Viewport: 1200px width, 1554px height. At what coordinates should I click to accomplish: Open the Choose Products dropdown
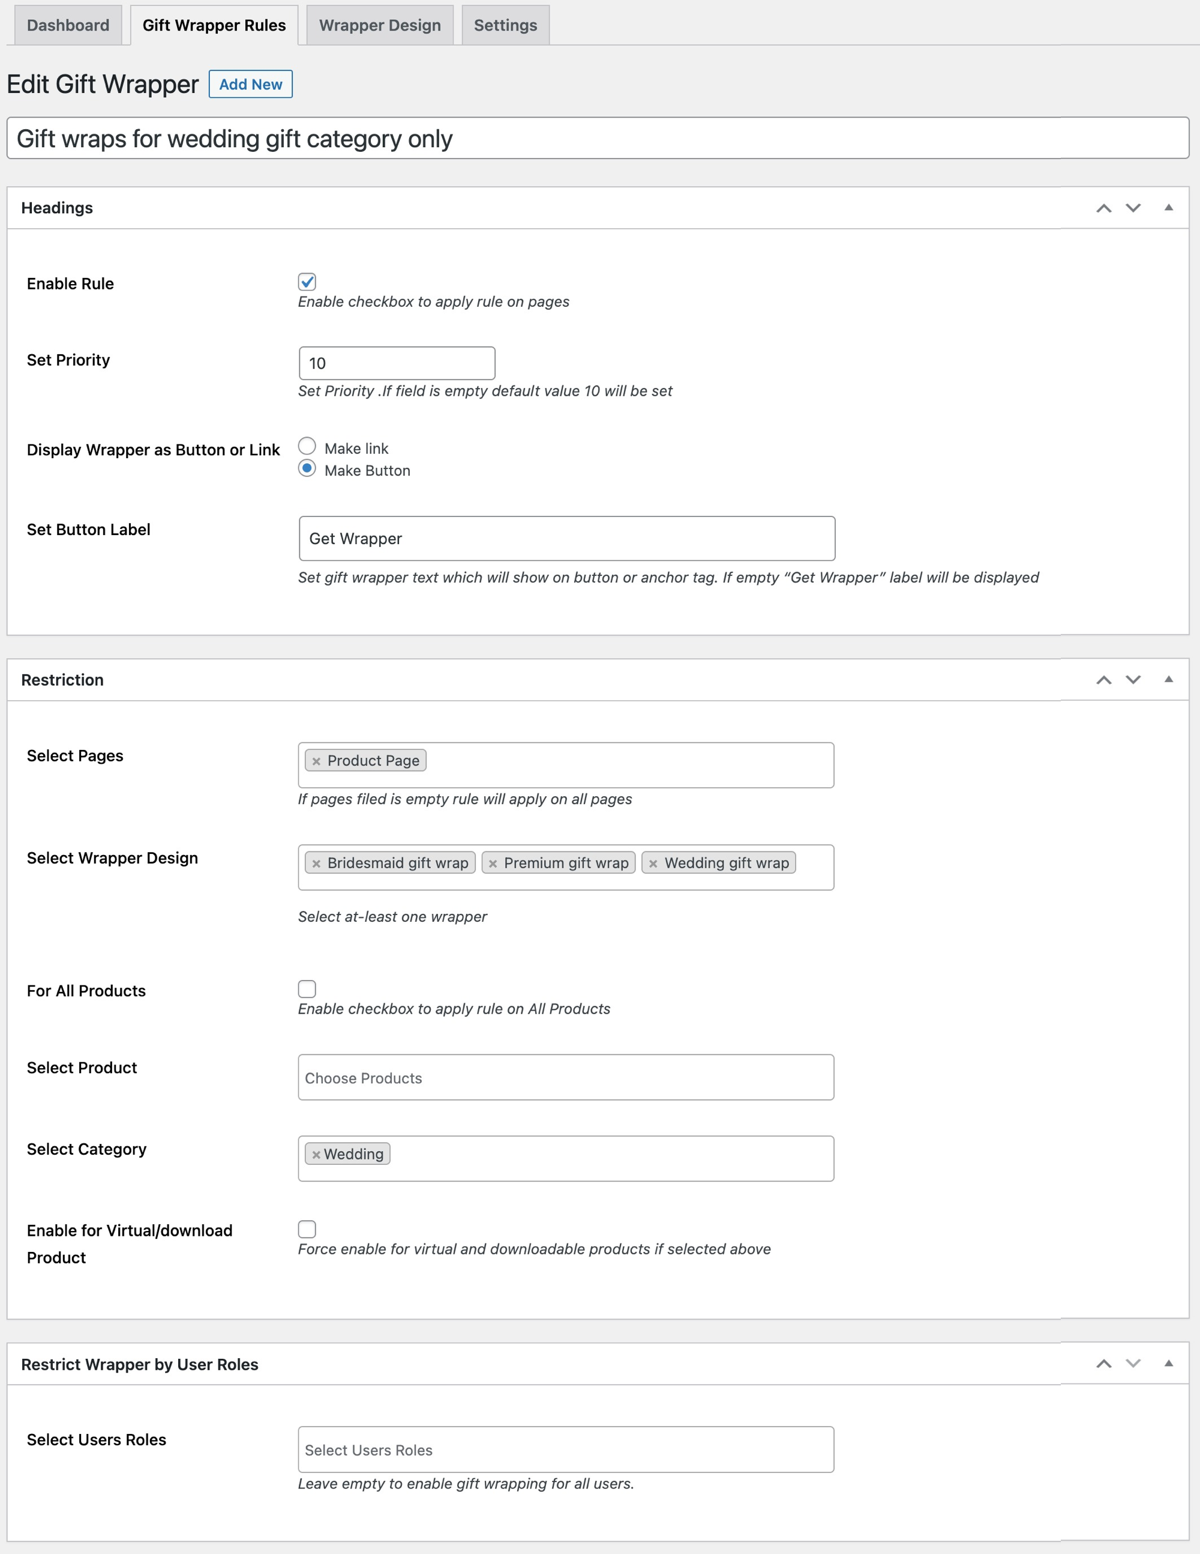point(565,1077)
